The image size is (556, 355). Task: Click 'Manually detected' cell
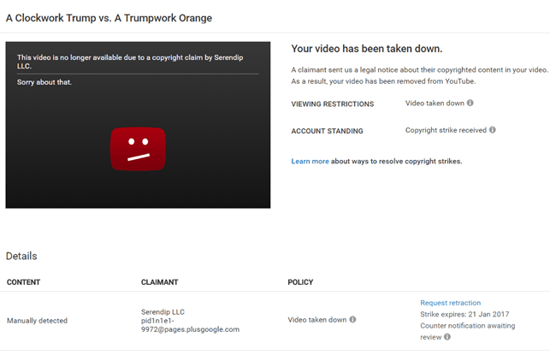(37, 321)
